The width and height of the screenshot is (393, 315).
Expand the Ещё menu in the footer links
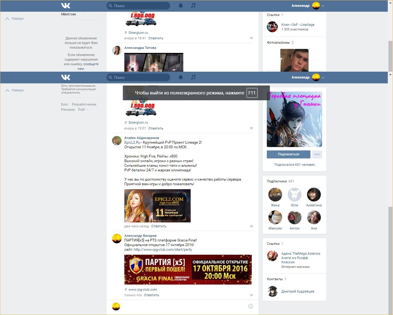(83, 110)
